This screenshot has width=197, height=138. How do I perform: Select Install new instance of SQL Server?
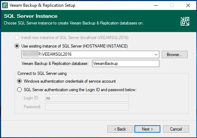click(x=17, y=38)
